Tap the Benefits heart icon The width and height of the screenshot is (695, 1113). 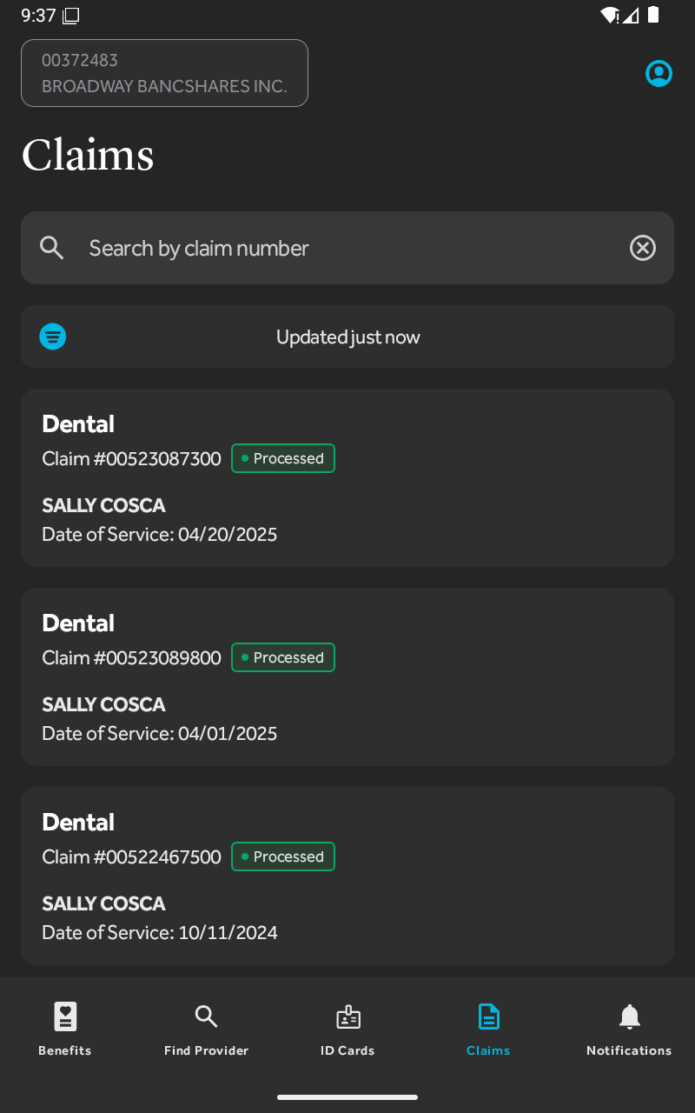click(x=65, y=1016)
